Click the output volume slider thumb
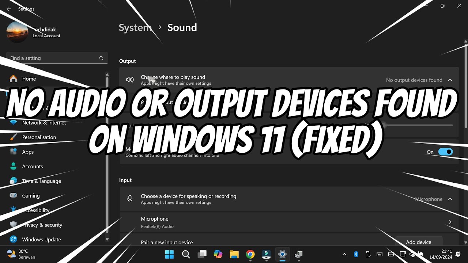This screenshot has width=468, height=263. tap(383, 125)
